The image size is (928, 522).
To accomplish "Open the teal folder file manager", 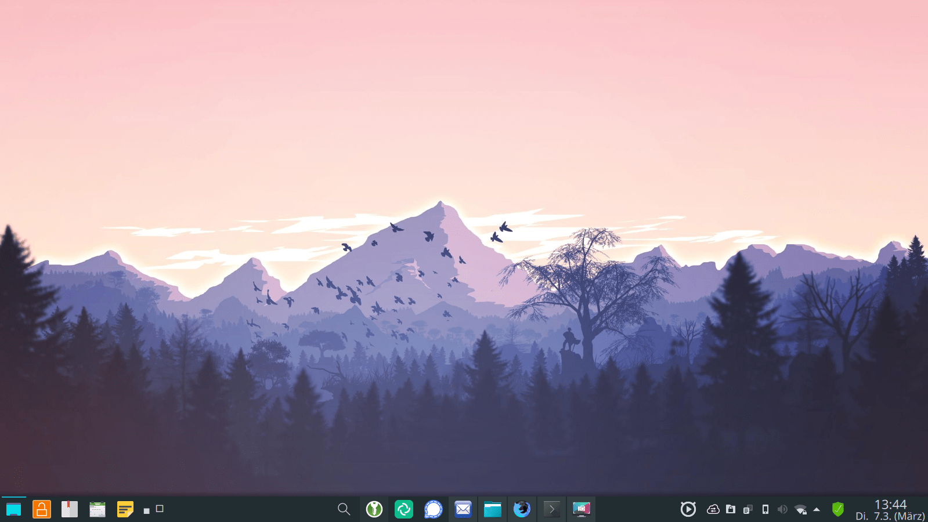I will click(x=493, y=509).
